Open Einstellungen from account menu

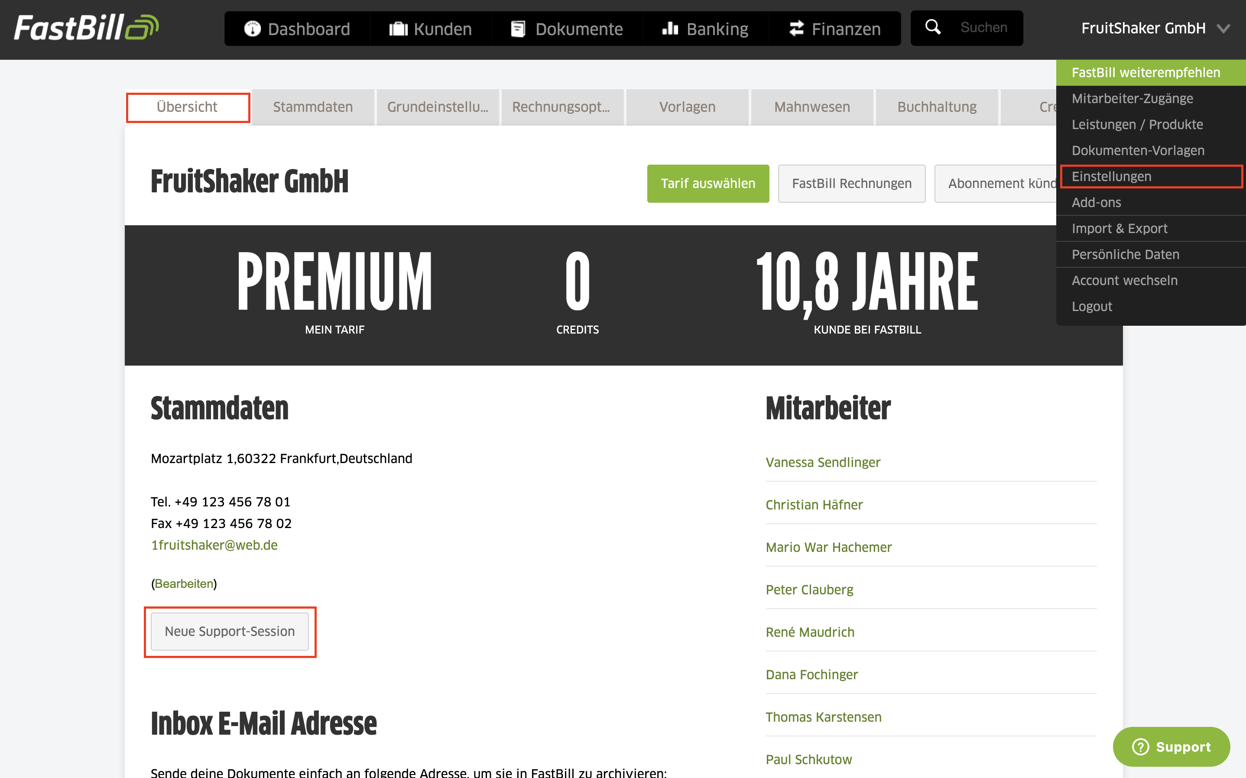(x=1151, y=176)
